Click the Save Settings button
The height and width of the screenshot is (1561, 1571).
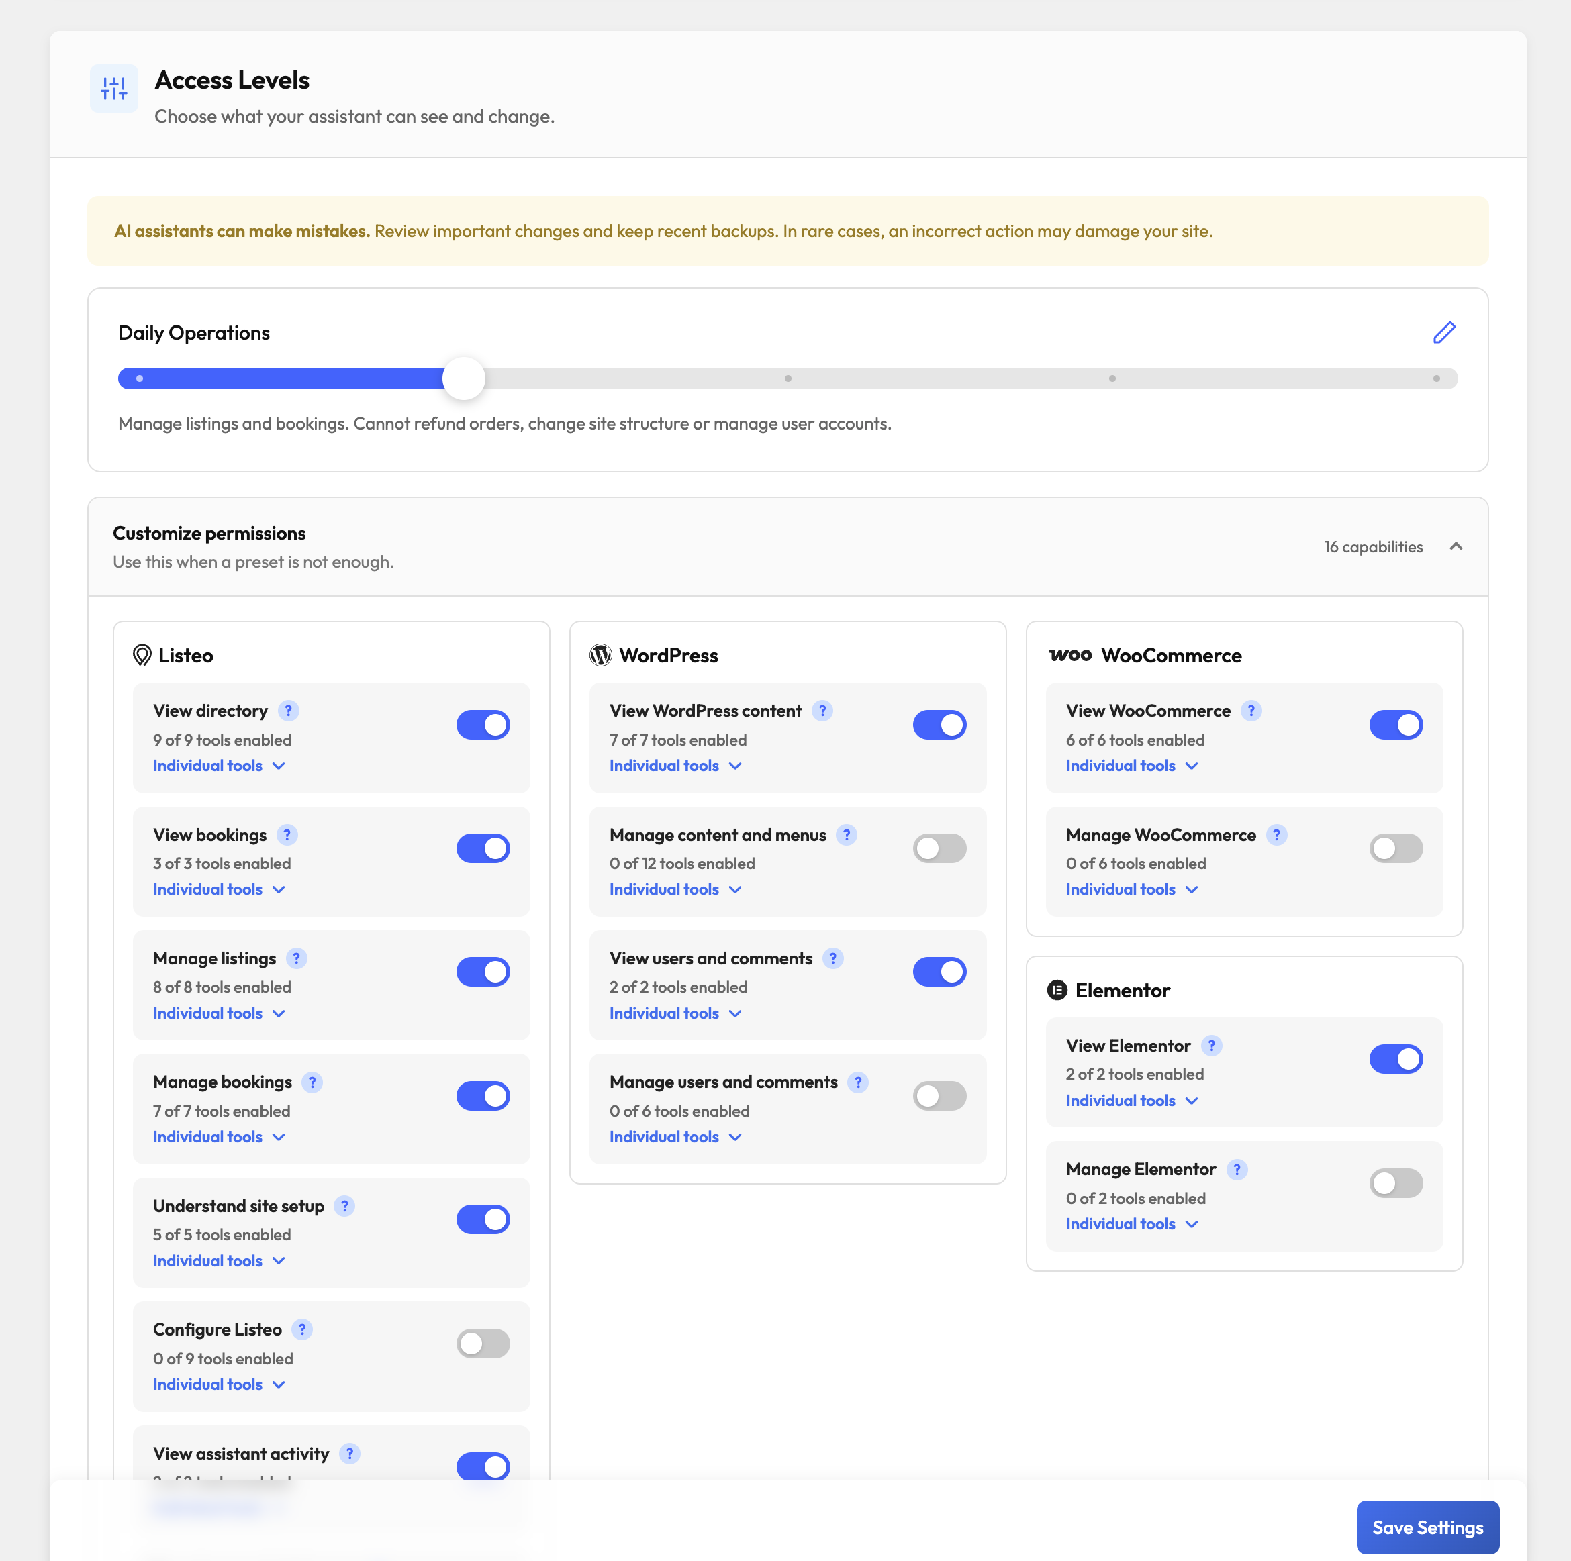click(x=1428, y=1527)
